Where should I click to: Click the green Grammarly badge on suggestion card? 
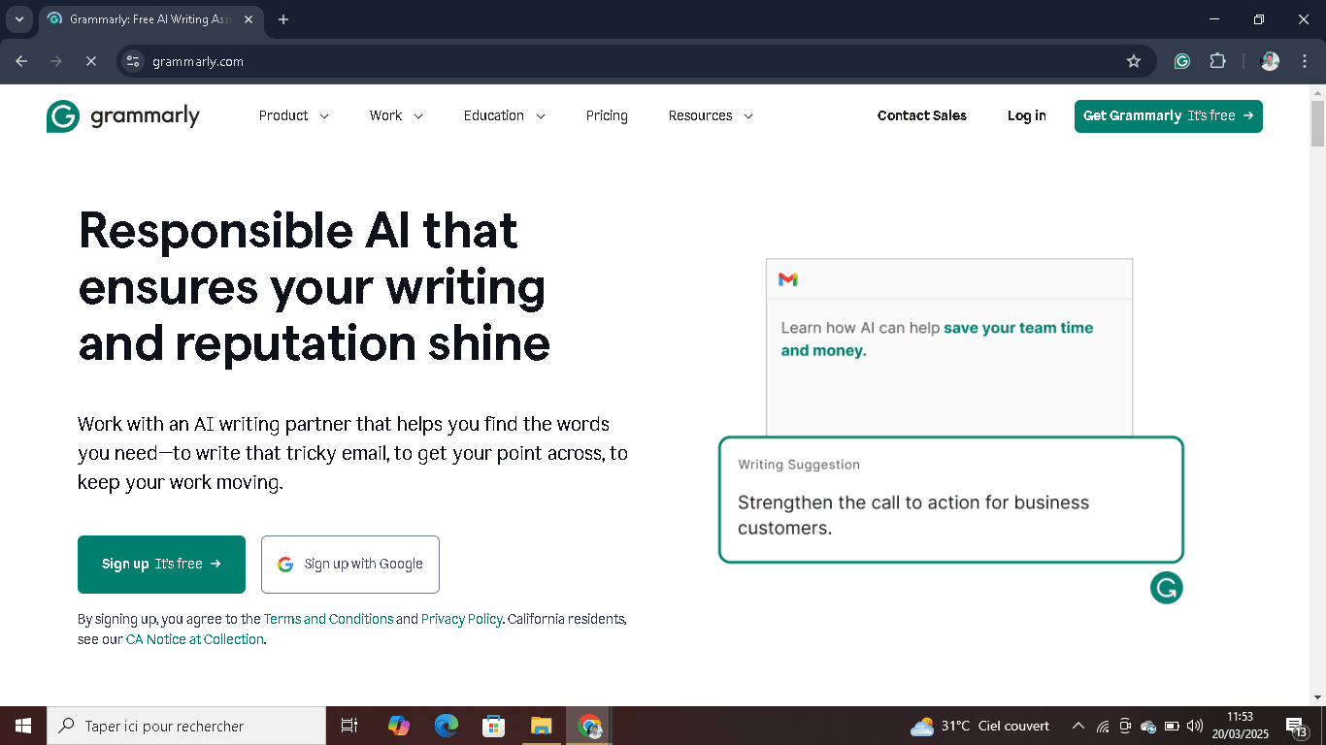pyautogui.click(x=1166, y=587)
